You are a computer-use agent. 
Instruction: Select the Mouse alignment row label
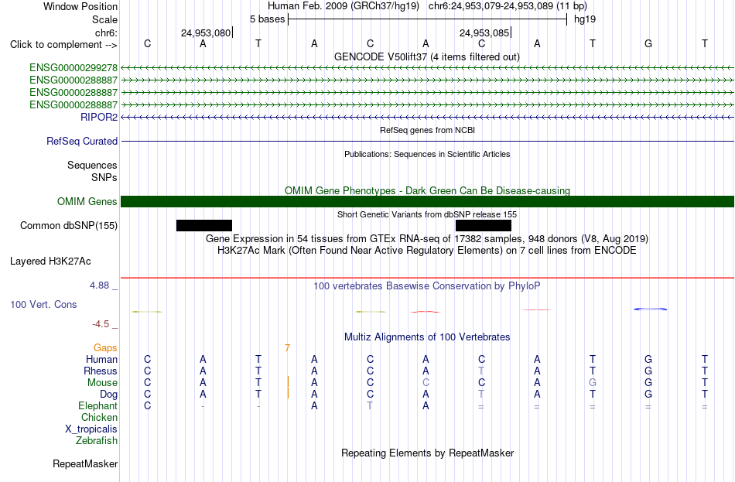click(x=102, y=383)
